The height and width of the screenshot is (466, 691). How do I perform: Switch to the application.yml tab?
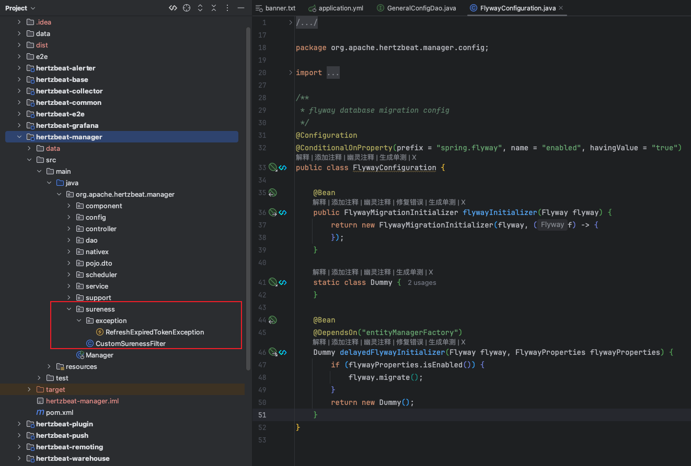(340, 8)
